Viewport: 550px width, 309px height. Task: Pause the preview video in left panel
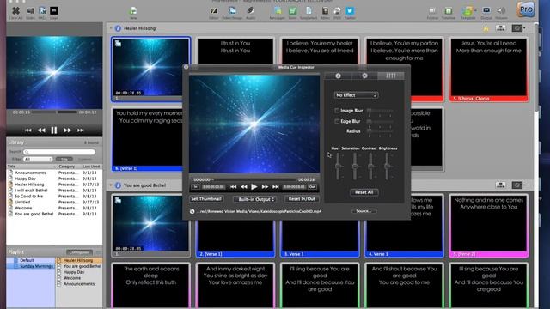pos(54,130)
